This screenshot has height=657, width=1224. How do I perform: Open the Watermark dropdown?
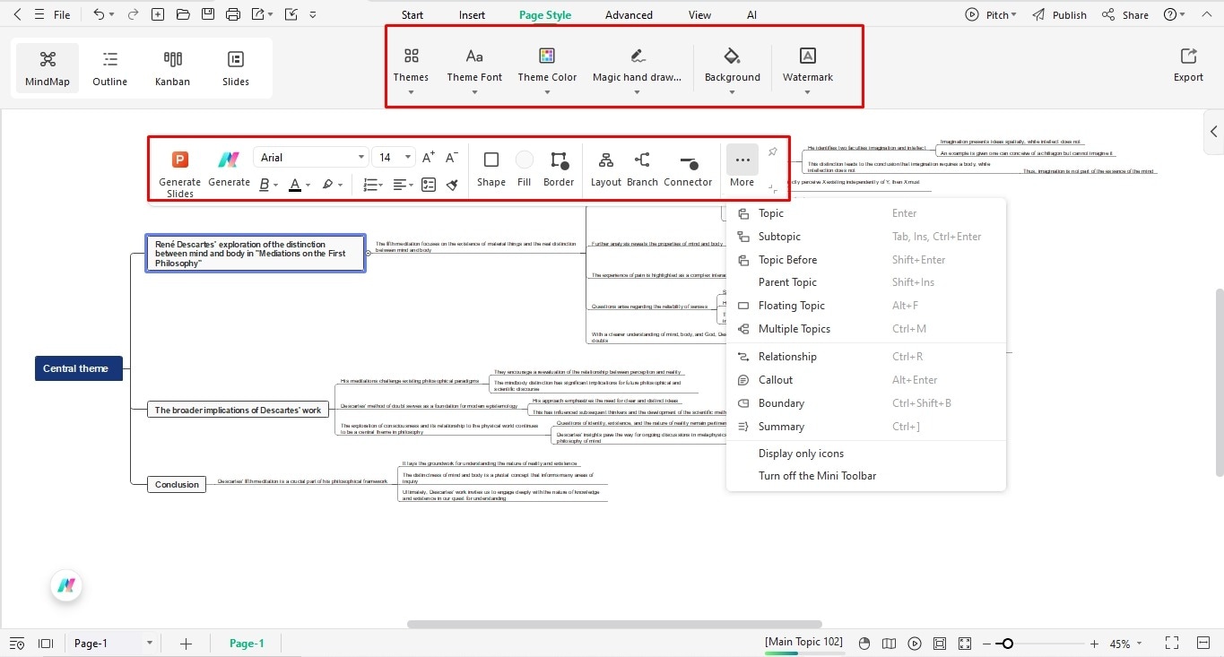click(807, 70)
